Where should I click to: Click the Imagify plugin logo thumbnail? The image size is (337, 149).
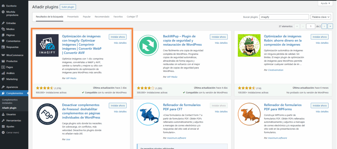47,45
